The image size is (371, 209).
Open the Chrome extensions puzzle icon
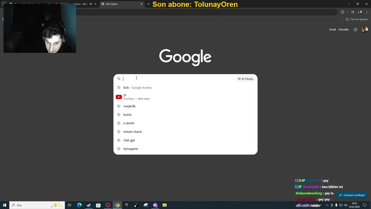(343, 12)
